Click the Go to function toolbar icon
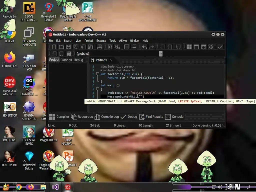This screenshot has width=256, height=192. 126,47
